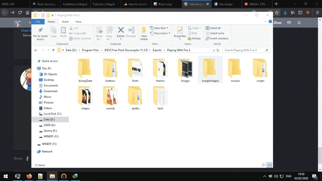Image resolution: width=322 pixels, height=181 pixels.
Task: Click Select none
Action: [x=215, y=33]
